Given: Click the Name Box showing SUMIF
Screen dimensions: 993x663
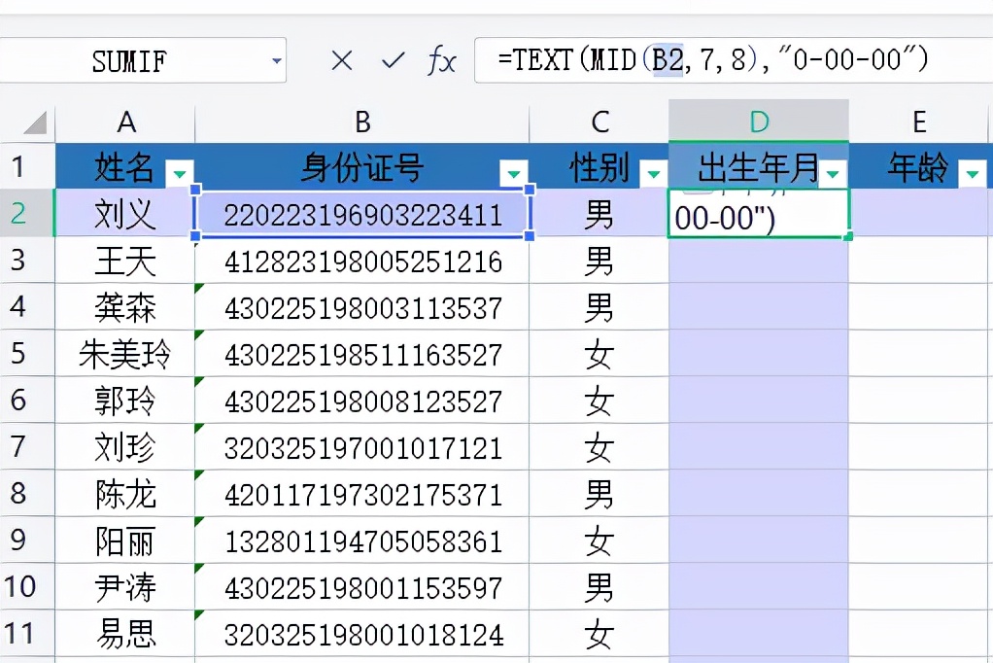Looking at the screenshot, I should tap(129, 61).
